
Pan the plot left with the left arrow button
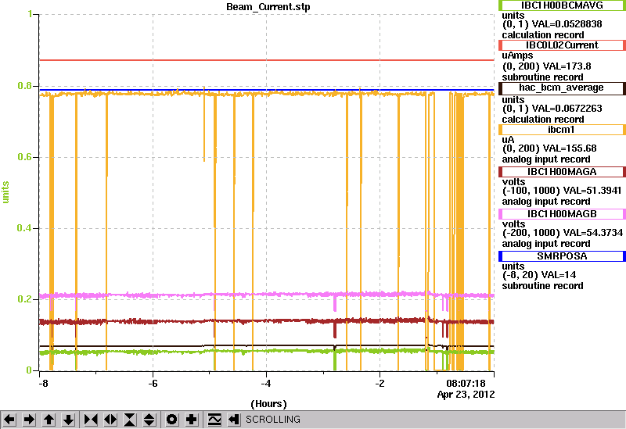click(x=9, y=420)
